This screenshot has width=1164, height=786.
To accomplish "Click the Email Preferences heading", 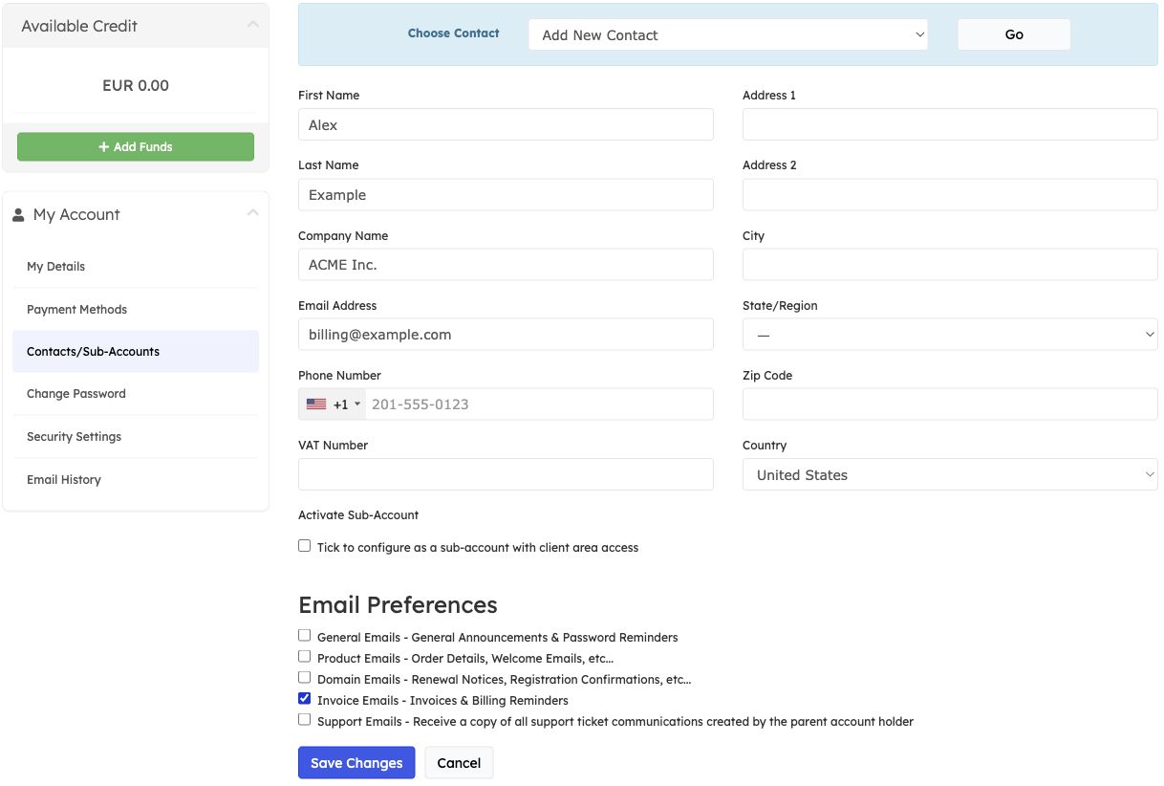I will [398, 605].
